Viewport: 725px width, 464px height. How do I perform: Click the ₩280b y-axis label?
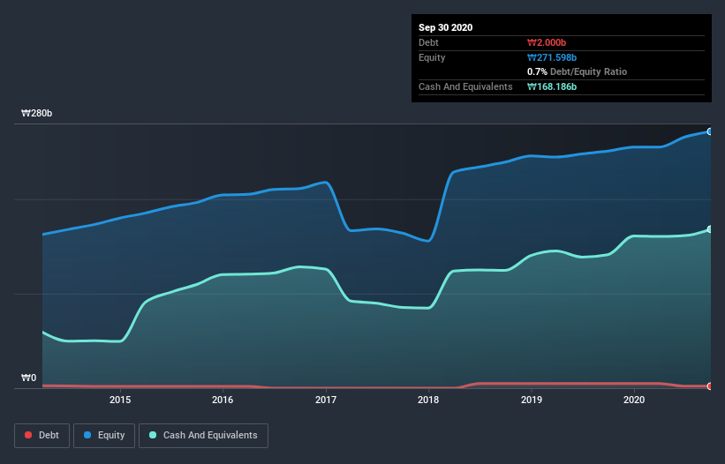36,113
